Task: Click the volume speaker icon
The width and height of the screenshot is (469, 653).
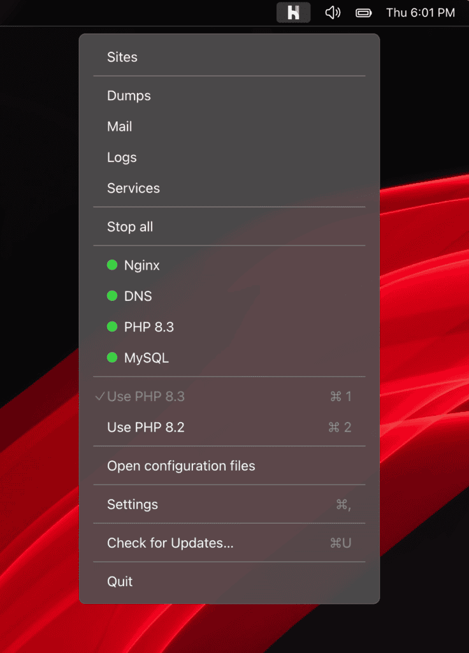Action: click(333, 13)
